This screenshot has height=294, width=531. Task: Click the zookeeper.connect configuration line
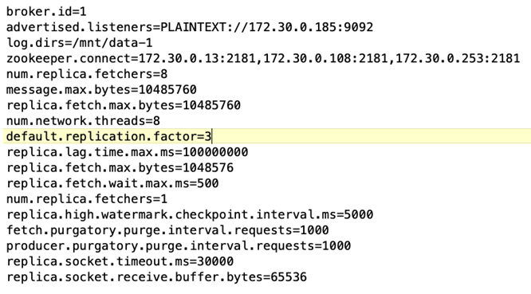tap(263, 58)
